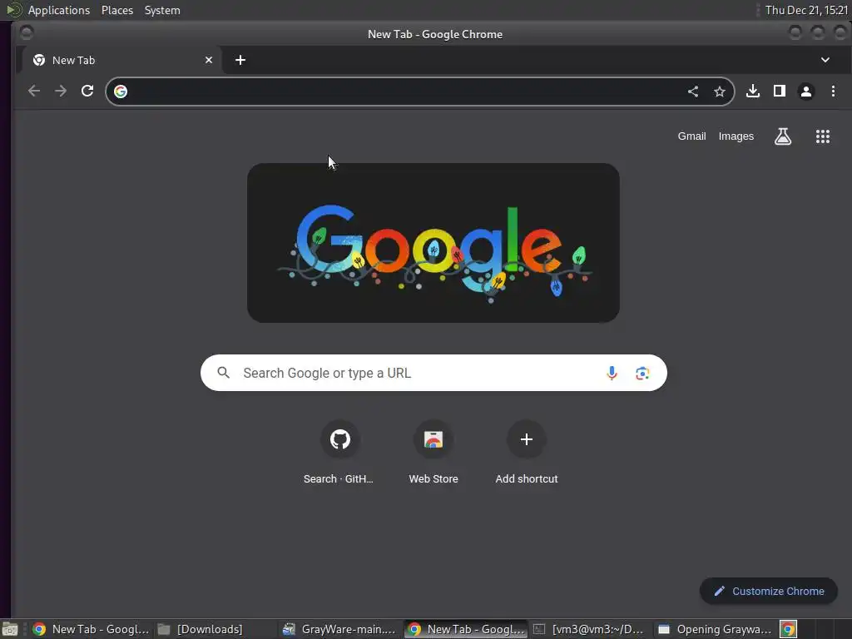Search by image with Google Lens
The height and width of the screenshot is (639, 852).
pyautogui.click(x=642, y=373)
